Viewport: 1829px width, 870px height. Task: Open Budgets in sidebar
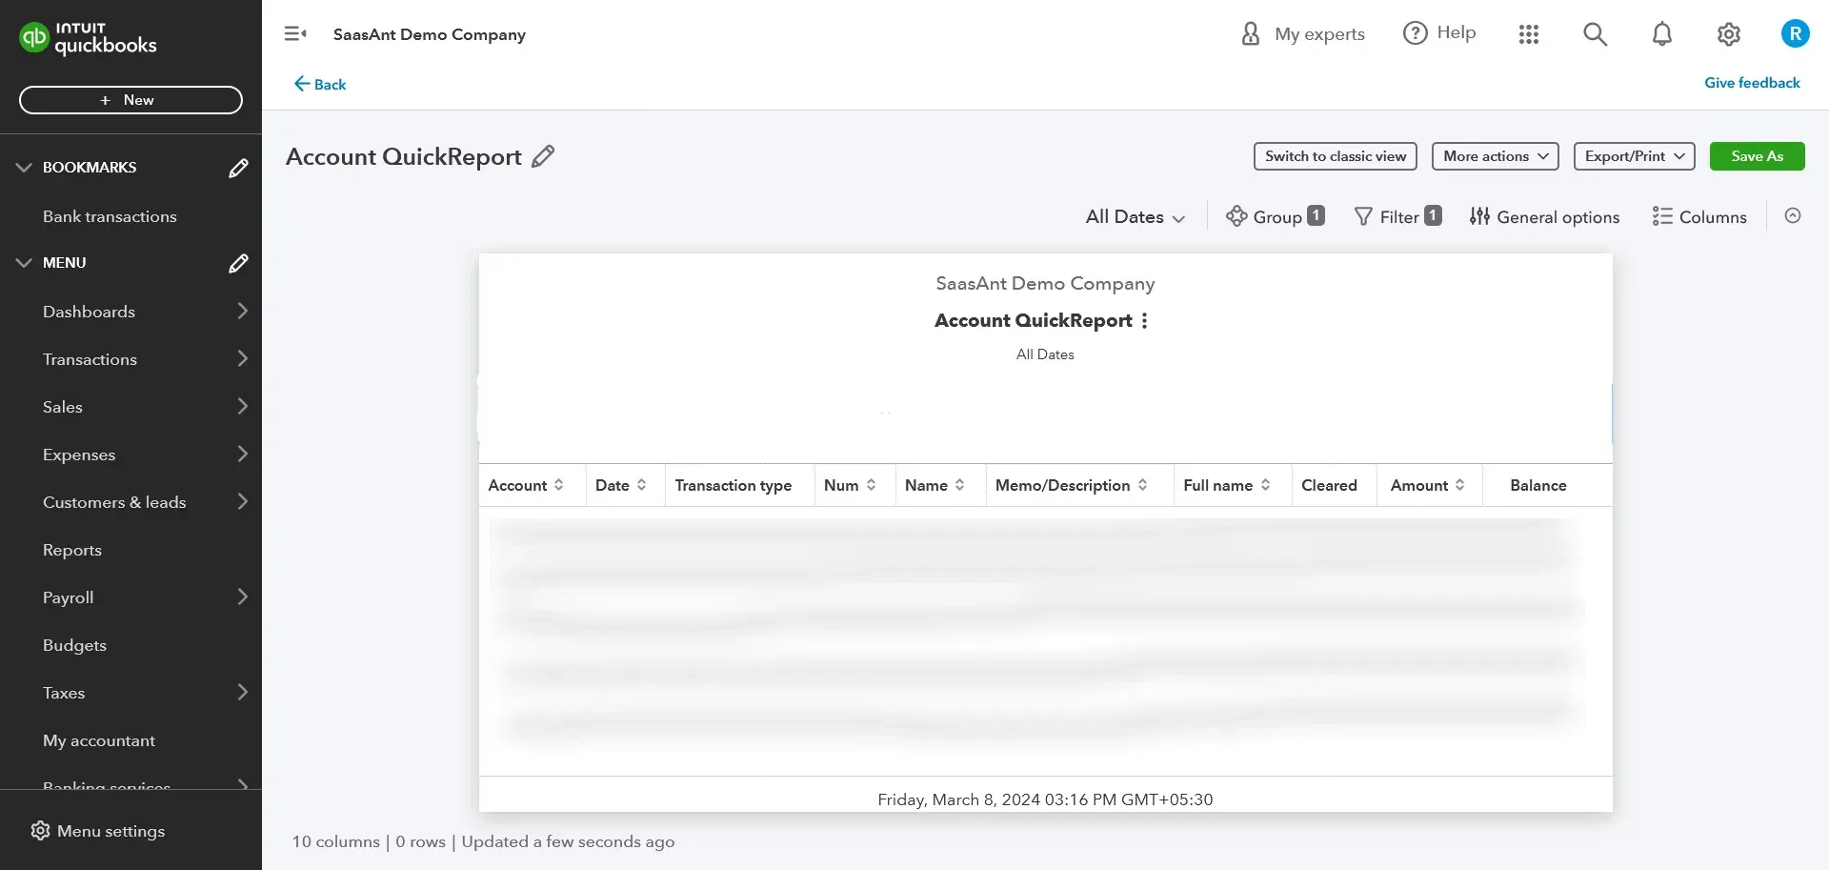[x=74, y=645]
